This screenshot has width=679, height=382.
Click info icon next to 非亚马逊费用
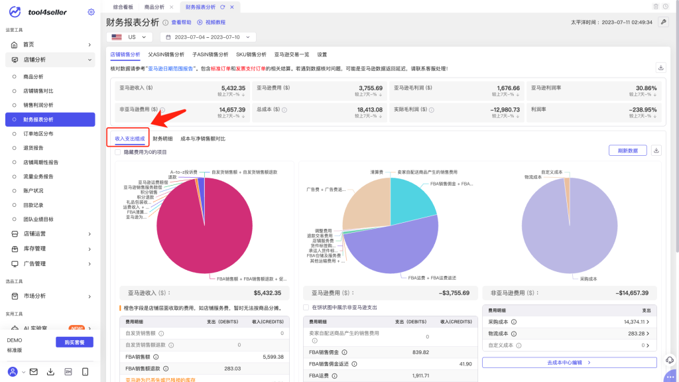[162, 110]
